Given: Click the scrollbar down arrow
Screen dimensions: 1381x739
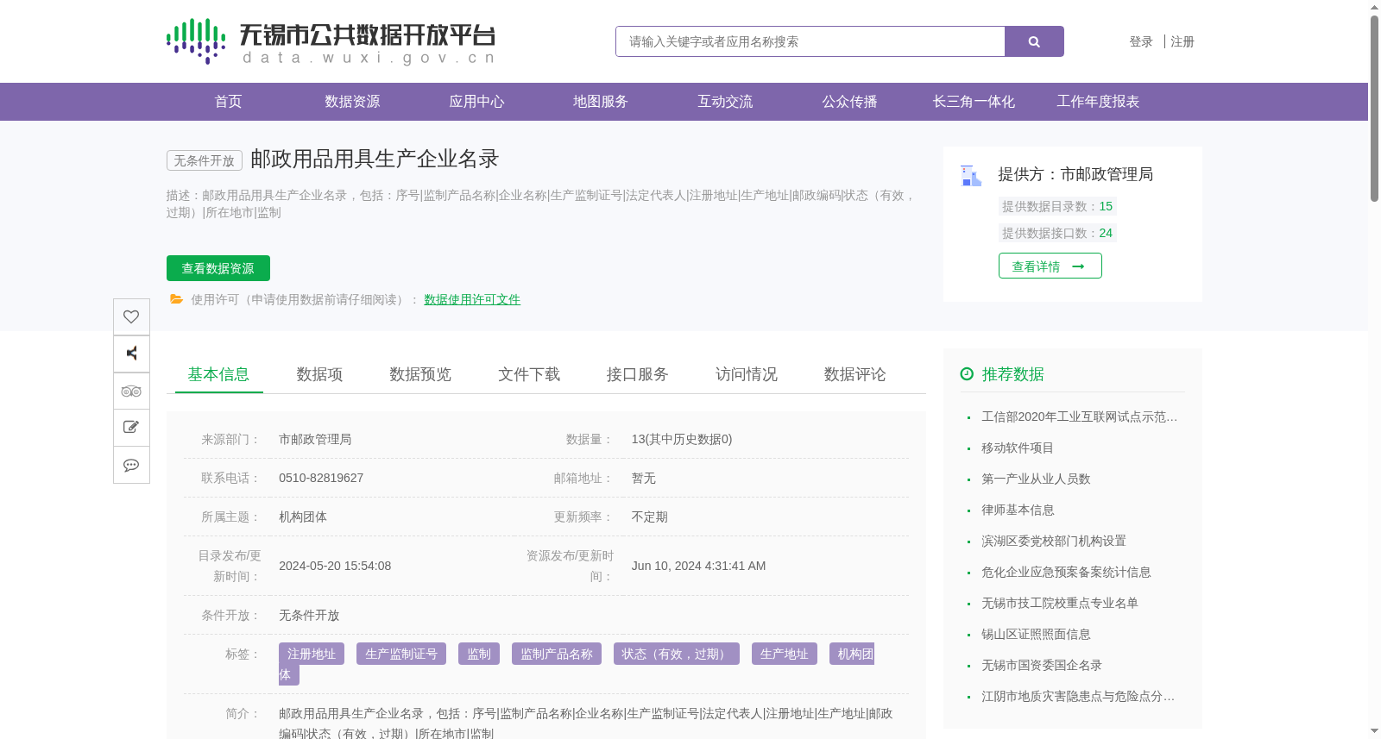Looking at the screenshot, I should point(1374,731).
